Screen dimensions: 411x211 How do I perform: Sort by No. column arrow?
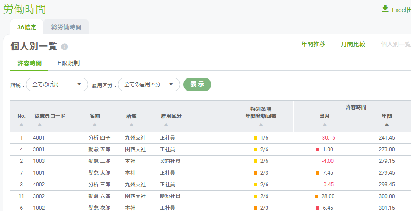click(22, 125)
